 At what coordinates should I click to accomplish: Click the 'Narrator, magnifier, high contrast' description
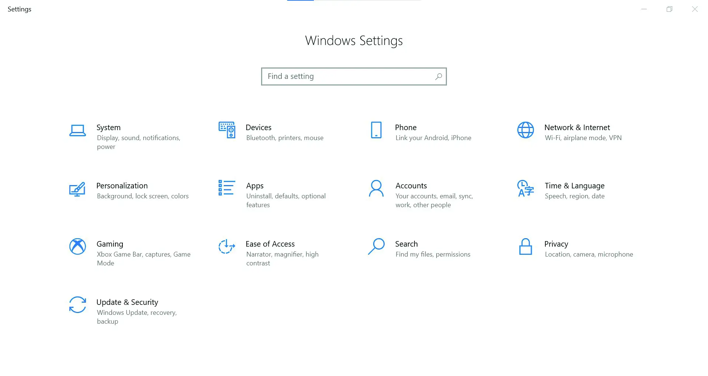pyautogui.click(x=282, y=259)
